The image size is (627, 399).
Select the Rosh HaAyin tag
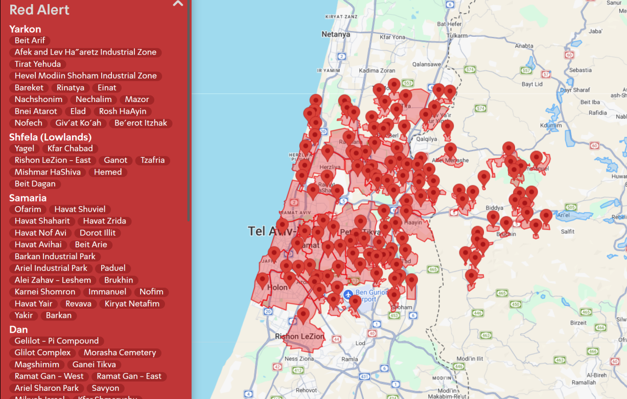pos(123,111)
